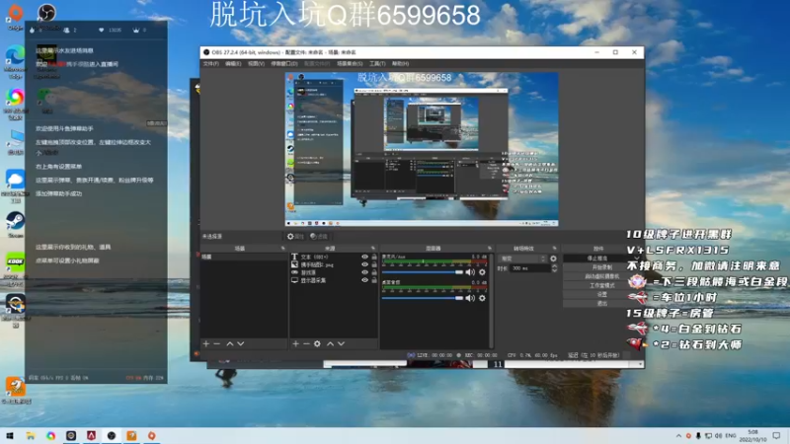The image size is (790, 444).
Task: Open the View menu in OBS
Action: coord(256,64)
